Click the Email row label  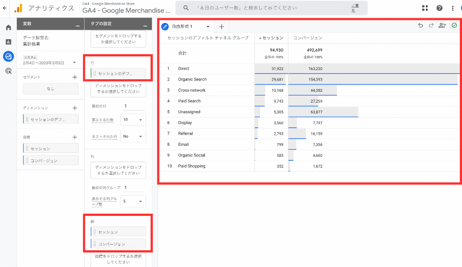[x=183, y=145]
